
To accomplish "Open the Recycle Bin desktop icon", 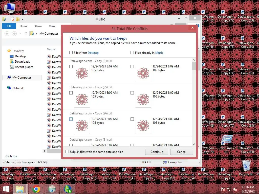I will point(246,168).
